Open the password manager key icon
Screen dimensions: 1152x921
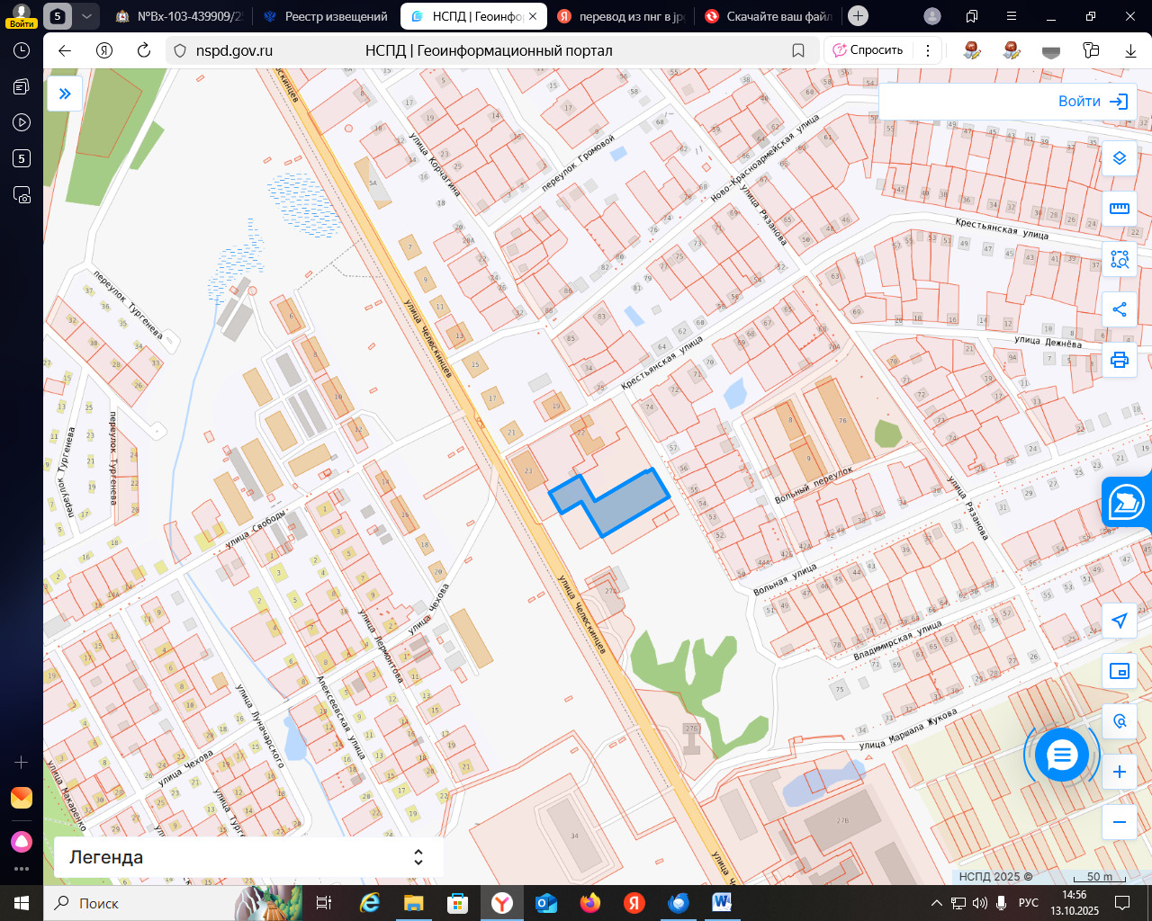pos(1091,50)
